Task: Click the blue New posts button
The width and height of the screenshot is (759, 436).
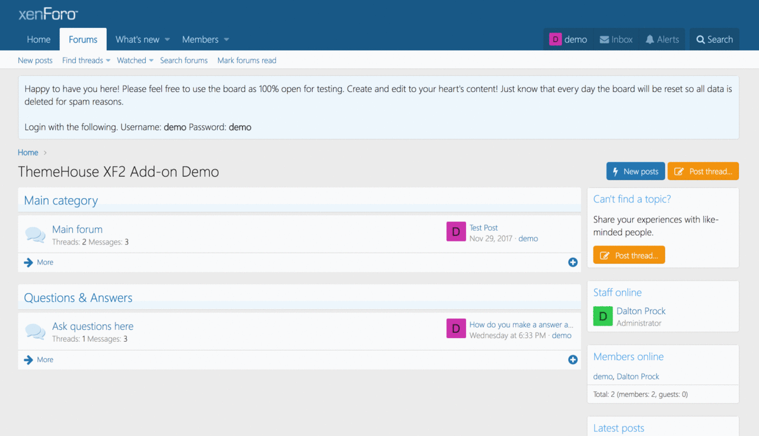Action: pyautogui.click(x=635, y=171)
